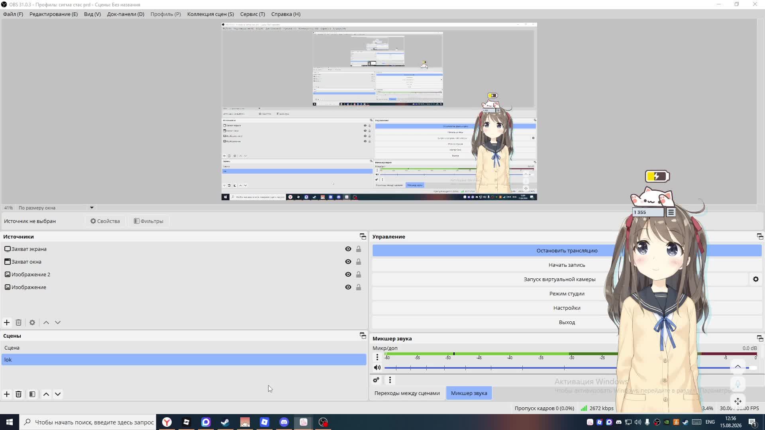
Task: Open the Справка (H) menu
Action: (x=286, y=14)
